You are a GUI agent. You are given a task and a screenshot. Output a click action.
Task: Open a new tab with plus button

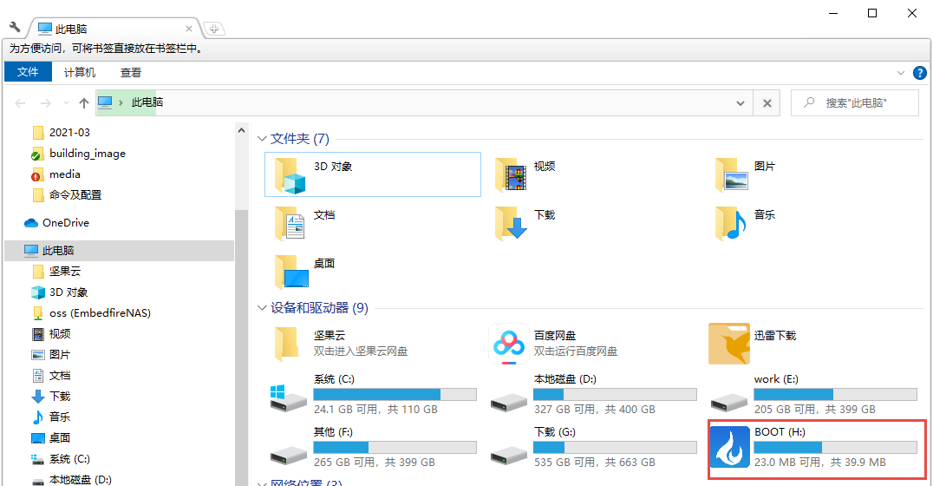(213, 29)
